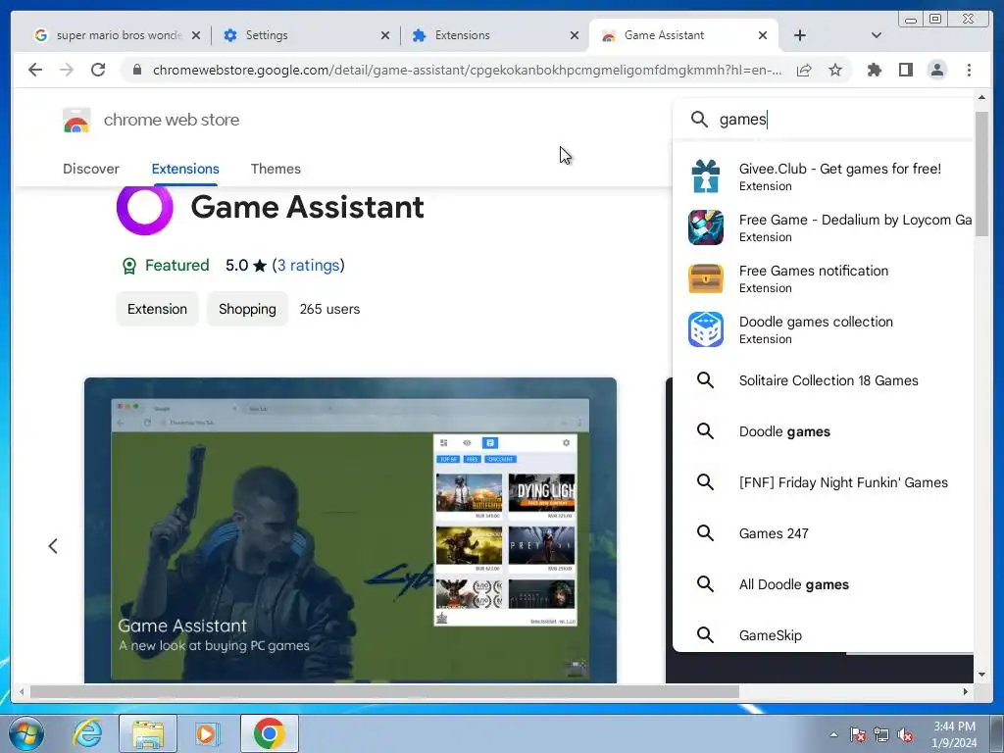Open Windows Start menu
The width and height of the screenshot is (1004, 753).
(26, 733)
